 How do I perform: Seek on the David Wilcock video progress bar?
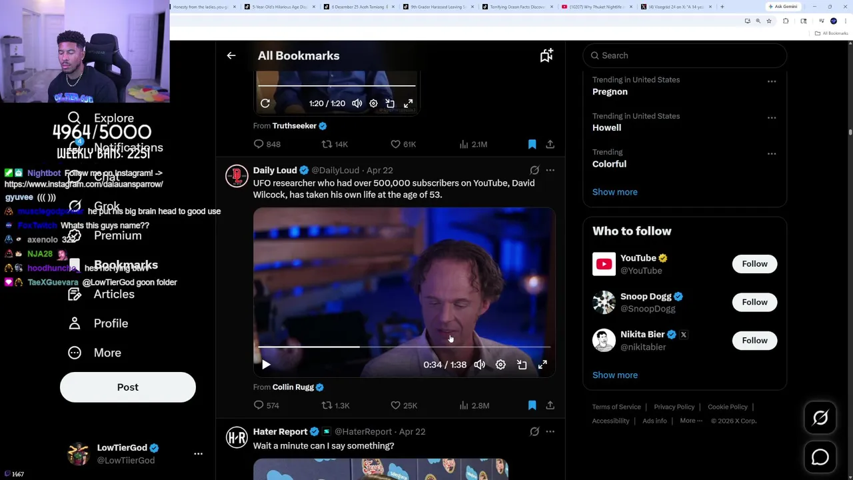(404, 347)
